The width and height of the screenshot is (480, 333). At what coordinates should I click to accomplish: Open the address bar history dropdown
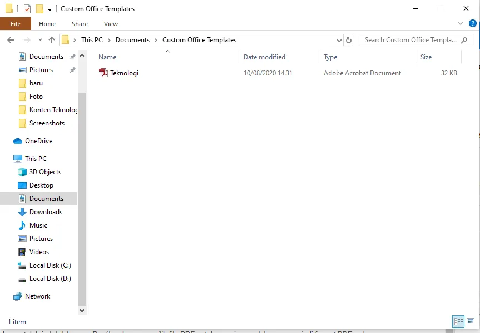(x=339, y=40)
